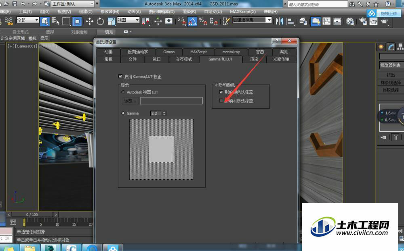Open the Layer Manager icon

[x=303, y=21]
